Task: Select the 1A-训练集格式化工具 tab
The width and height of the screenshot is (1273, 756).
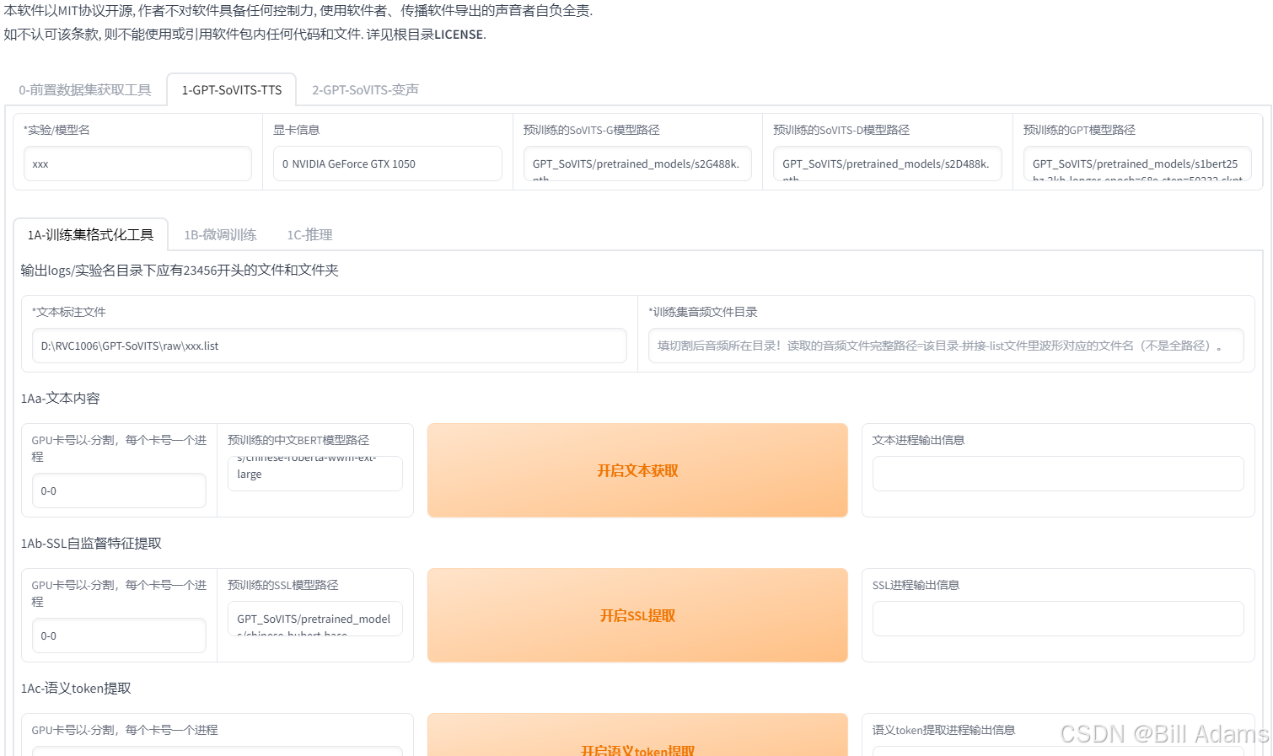Action: (x=90, y=234)
